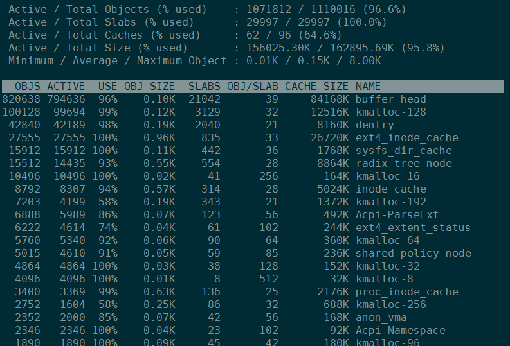The width and height of the screenshot is (510, 346).
Task: Select ext4_extent_status cache name
Action: point(413,227)
